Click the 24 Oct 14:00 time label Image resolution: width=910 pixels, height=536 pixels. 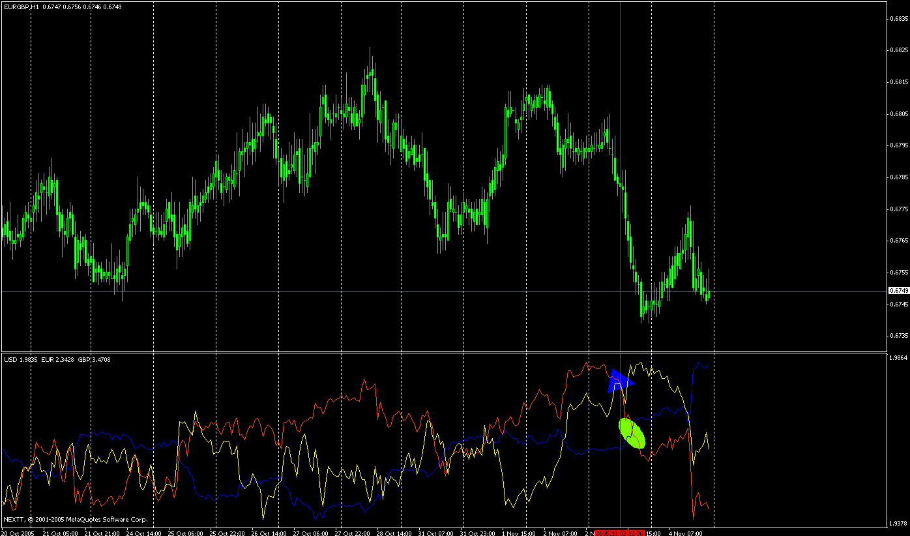point(143,533)
